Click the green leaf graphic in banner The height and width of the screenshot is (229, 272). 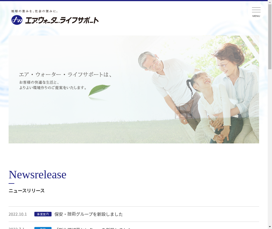pos(99,90)
